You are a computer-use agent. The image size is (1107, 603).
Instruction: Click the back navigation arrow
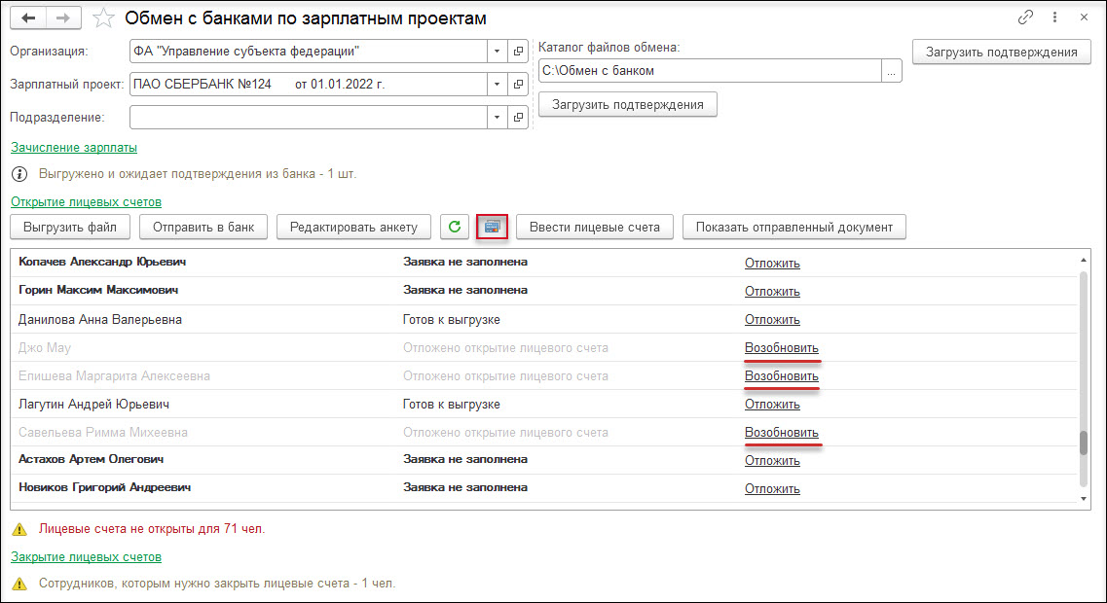pos(28,18)
